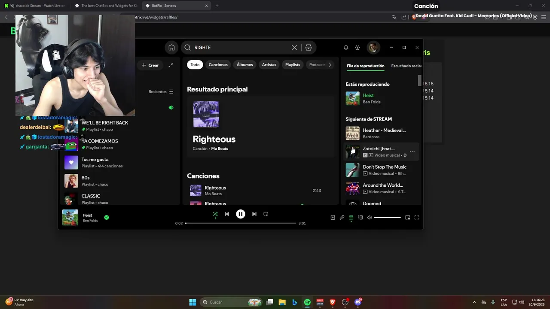The height and width of the screenshot is (309, 550).
Task: Toggle the queue panel
Action: pyautogui.click(x=351, y=218)
